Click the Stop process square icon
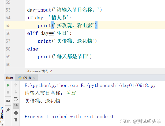Image resolution: width=165 pixels, height=126 pixels. point(8,92)
